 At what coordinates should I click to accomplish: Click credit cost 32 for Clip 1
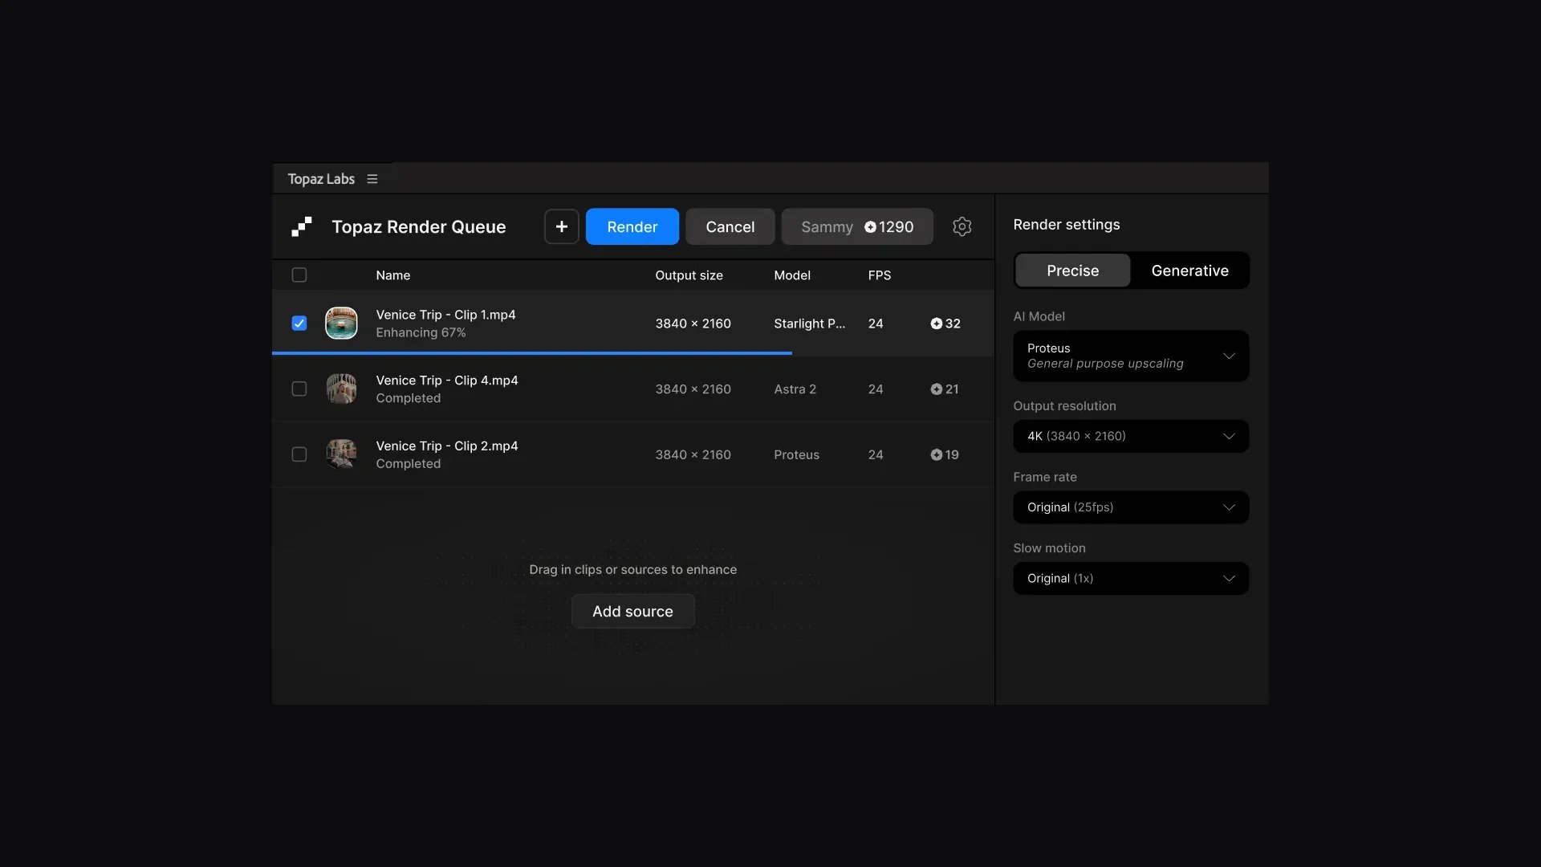point(945,324)
